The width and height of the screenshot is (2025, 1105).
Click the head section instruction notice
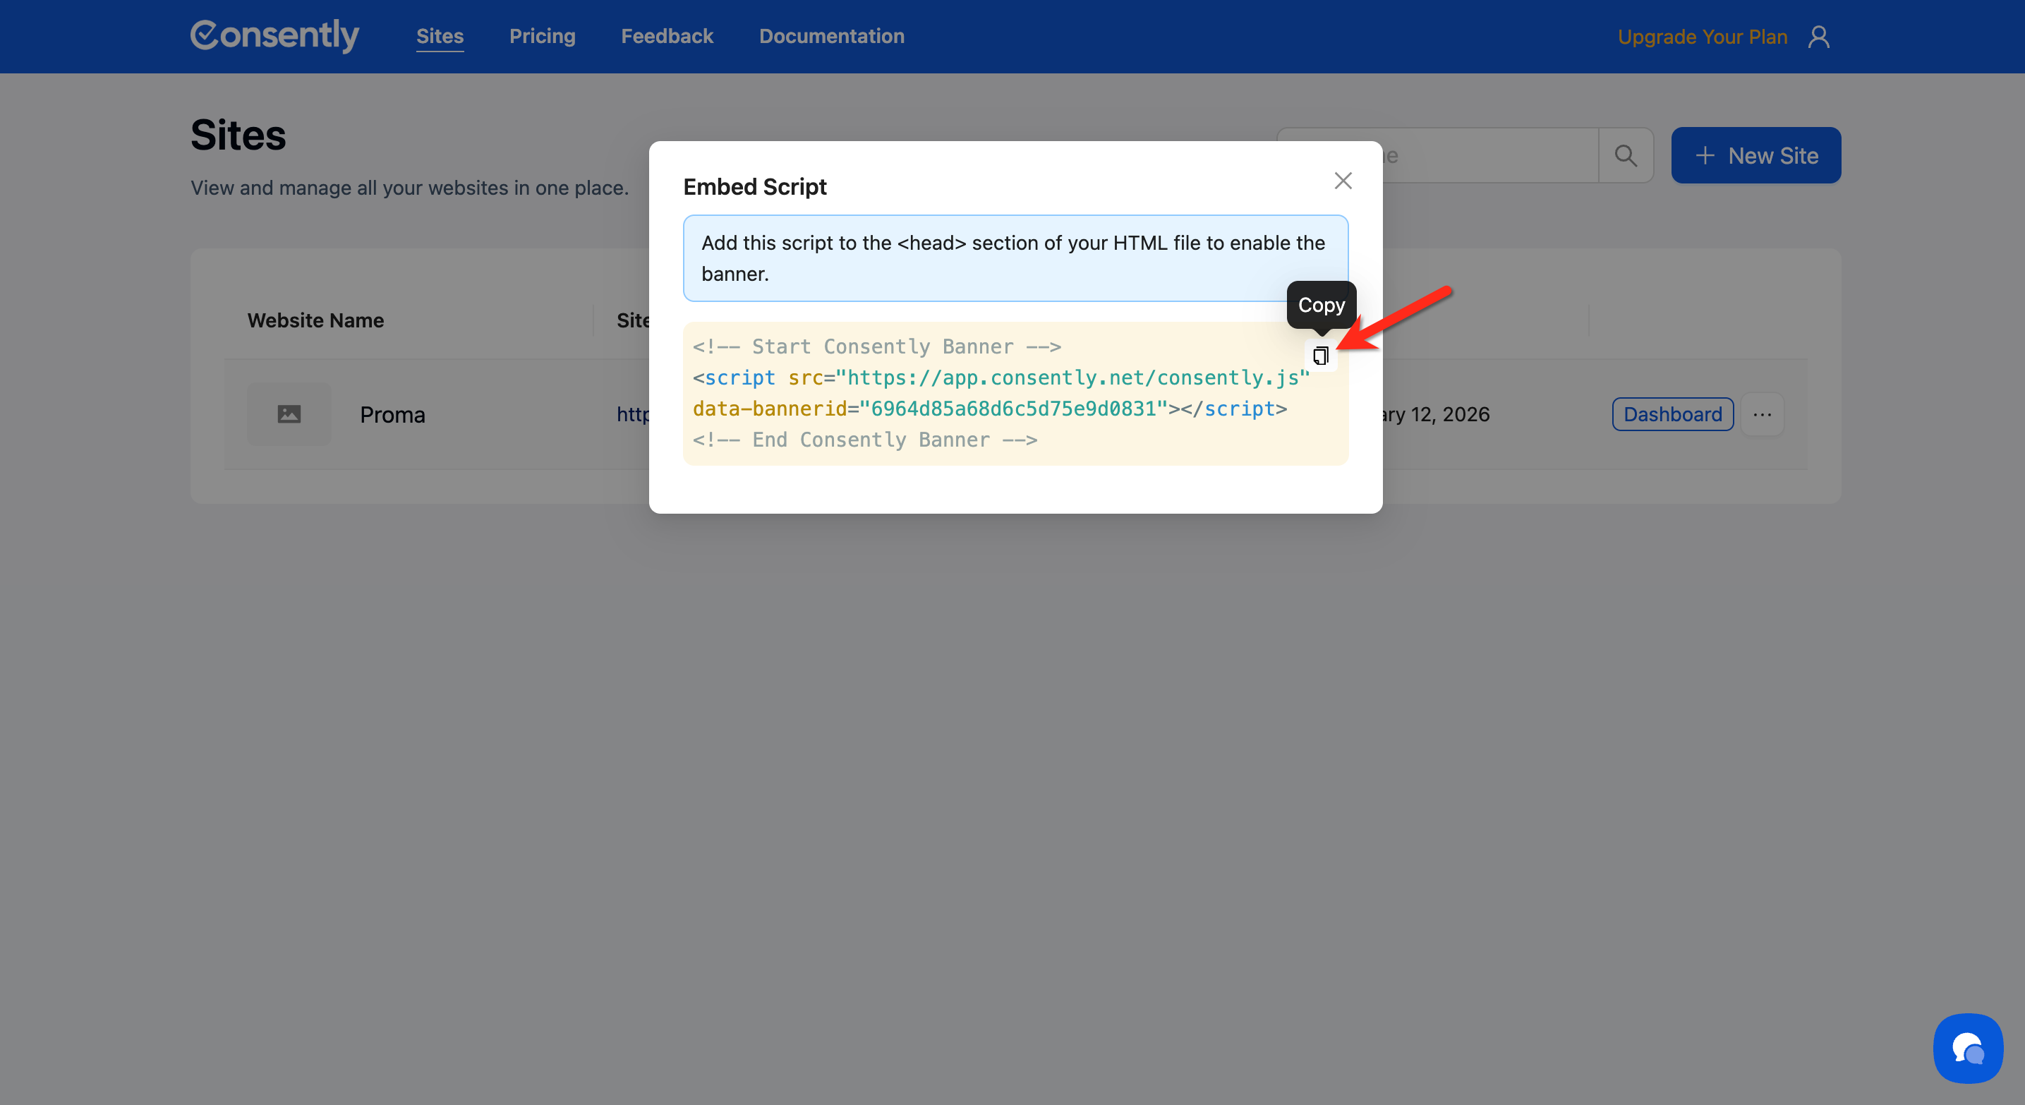tap(1014, 258)
